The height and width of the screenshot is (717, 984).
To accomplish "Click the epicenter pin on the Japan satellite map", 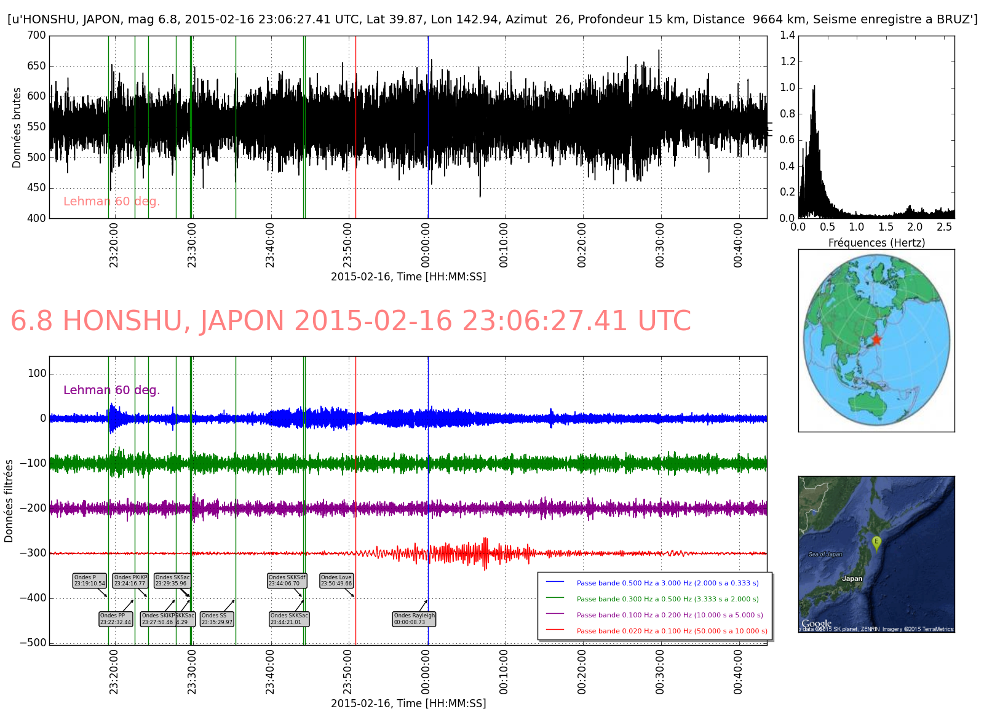I will pos(876,542).
